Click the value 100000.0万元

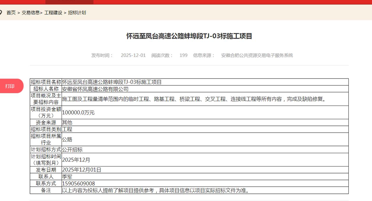pos(78,113)
